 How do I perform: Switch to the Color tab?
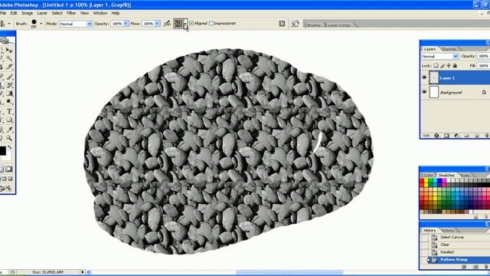pyautogui.click(x=429, y=176)
